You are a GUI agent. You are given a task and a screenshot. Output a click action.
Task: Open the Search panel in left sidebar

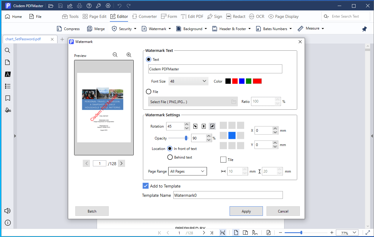(x=8, y=50)
